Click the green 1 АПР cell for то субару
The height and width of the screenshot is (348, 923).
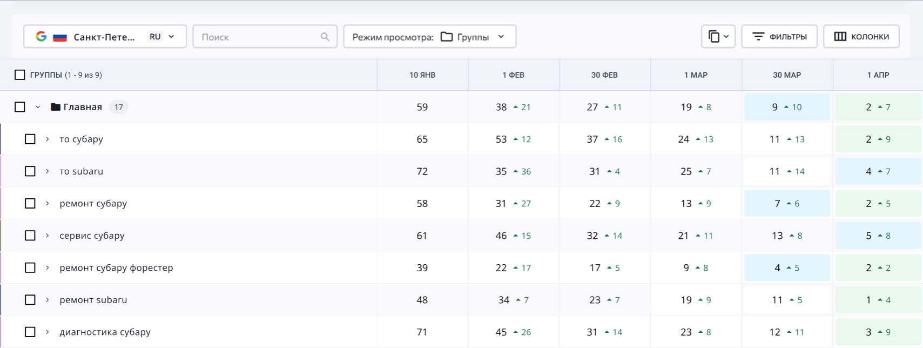878,139
